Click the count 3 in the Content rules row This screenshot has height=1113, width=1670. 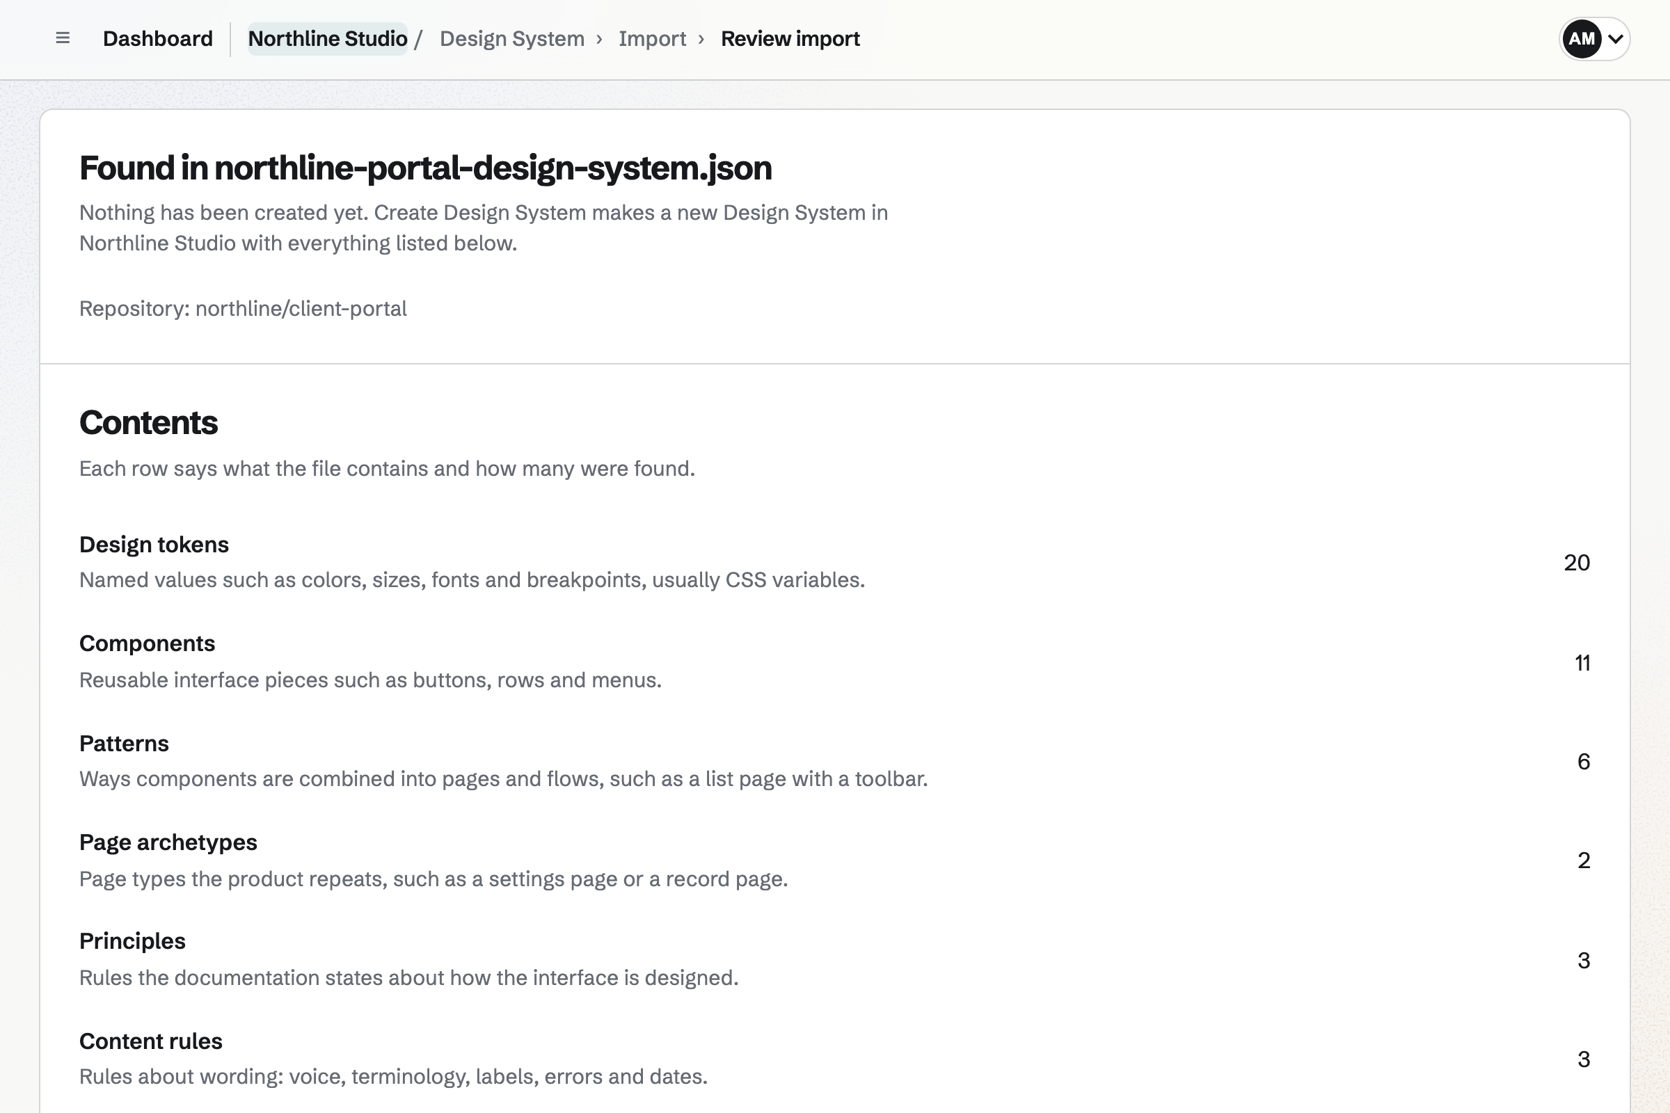click(1584, 1059)
